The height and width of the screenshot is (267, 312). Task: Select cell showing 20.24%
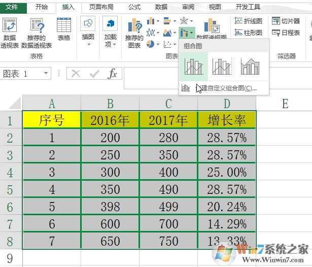(x=227, y=206)
